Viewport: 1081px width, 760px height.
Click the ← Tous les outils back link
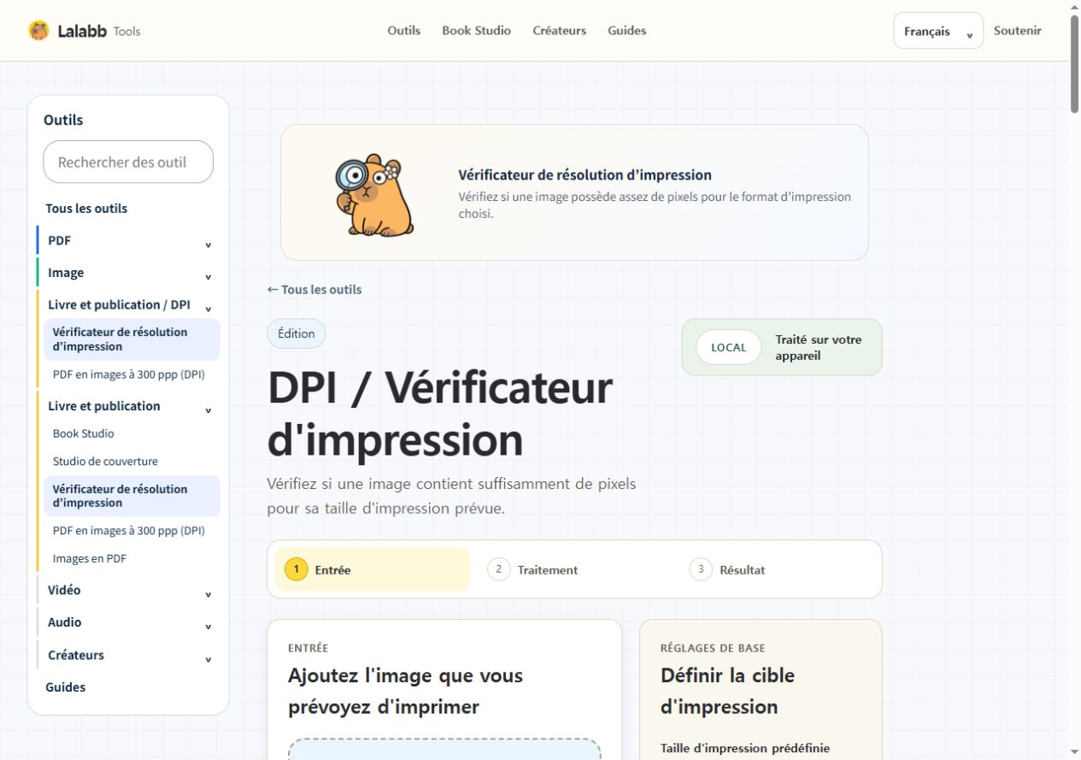coord(314,290)
